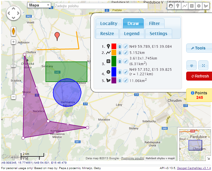Delete the circle with r = 1.221km
Screen dimensions: 212x171
pyautogui.click(x=120, y=72)
